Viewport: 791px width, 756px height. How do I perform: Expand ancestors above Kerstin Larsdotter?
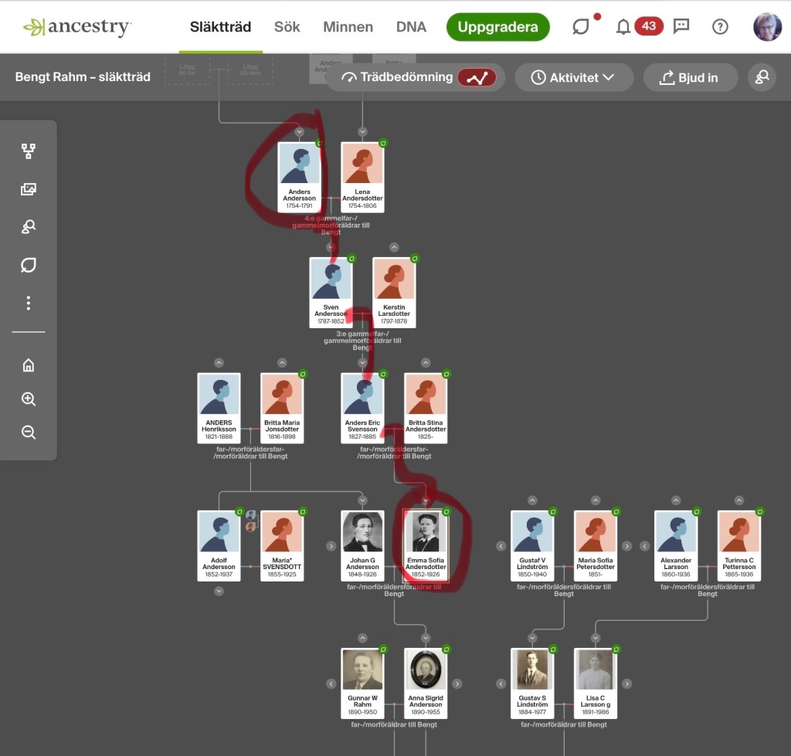[x=394, y=247]
